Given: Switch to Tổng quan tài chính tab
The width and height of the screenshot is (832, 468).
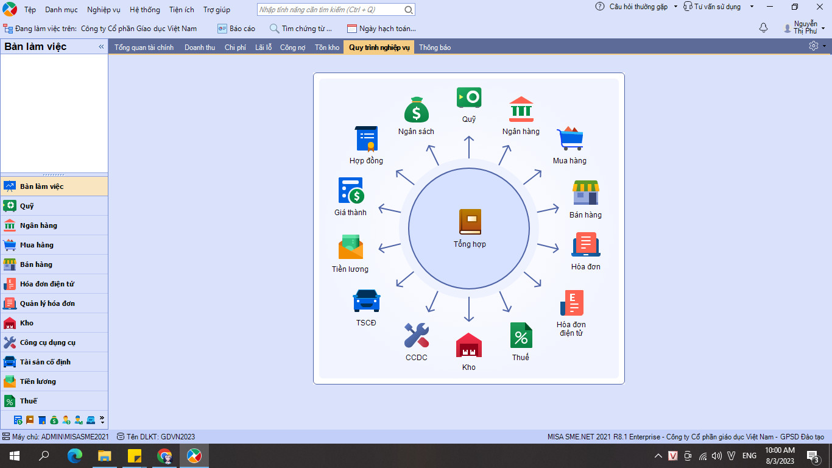Looking at the screenshot, I should (x=144, y=47).
